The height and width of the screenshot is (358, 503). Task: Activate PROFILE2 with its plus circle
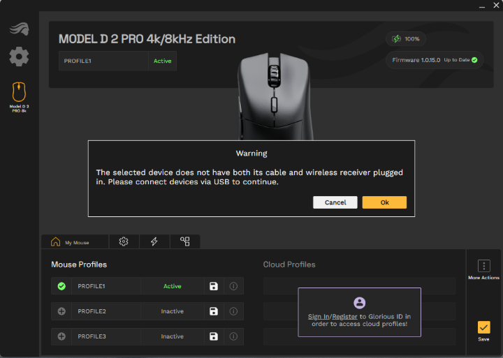pos(61,311)
